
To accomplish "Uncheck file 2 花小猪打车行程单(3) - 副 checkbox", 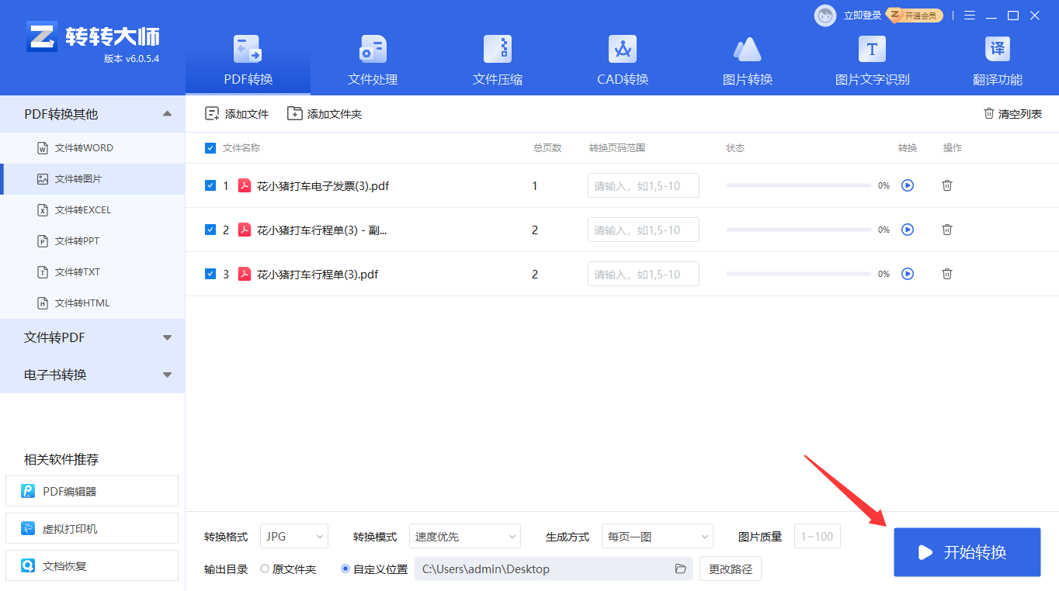I will click(210, 230).
